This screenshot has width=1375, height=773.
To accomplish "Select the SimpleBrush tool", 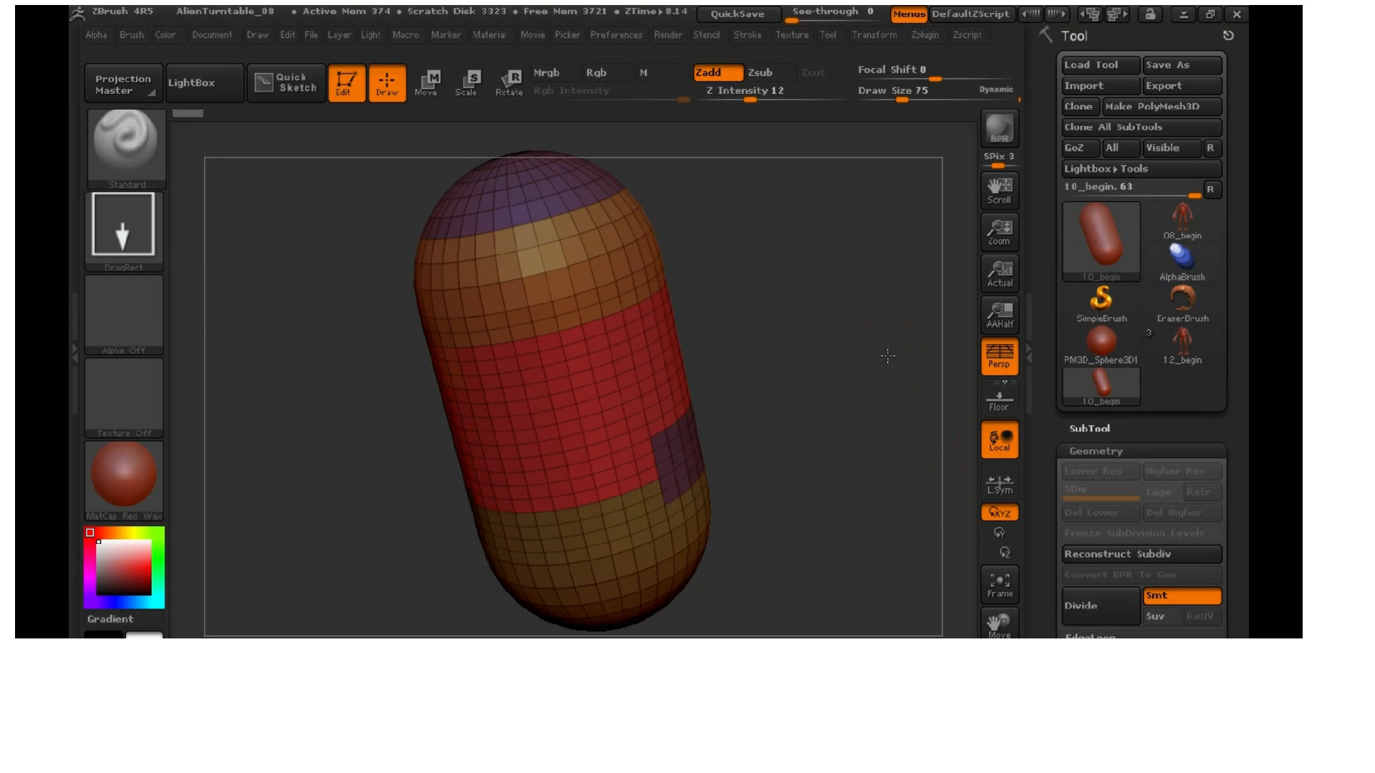I will 1101,304.
